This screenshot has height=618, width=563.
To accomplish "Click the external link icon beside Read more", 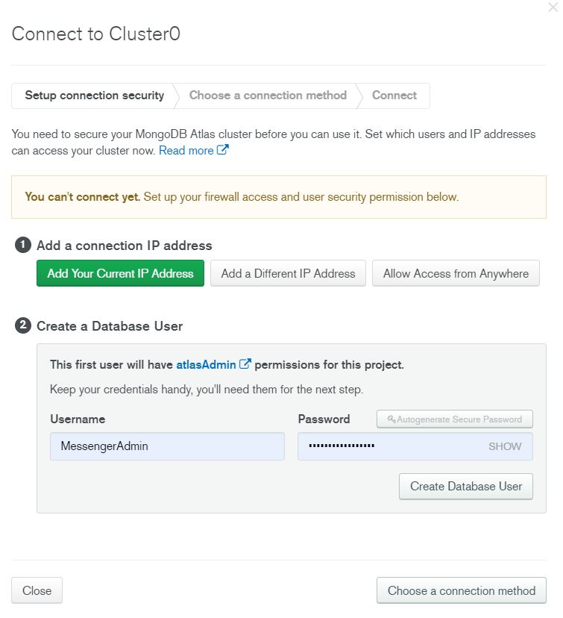I will pyautogui.click(x=222, y=150).
